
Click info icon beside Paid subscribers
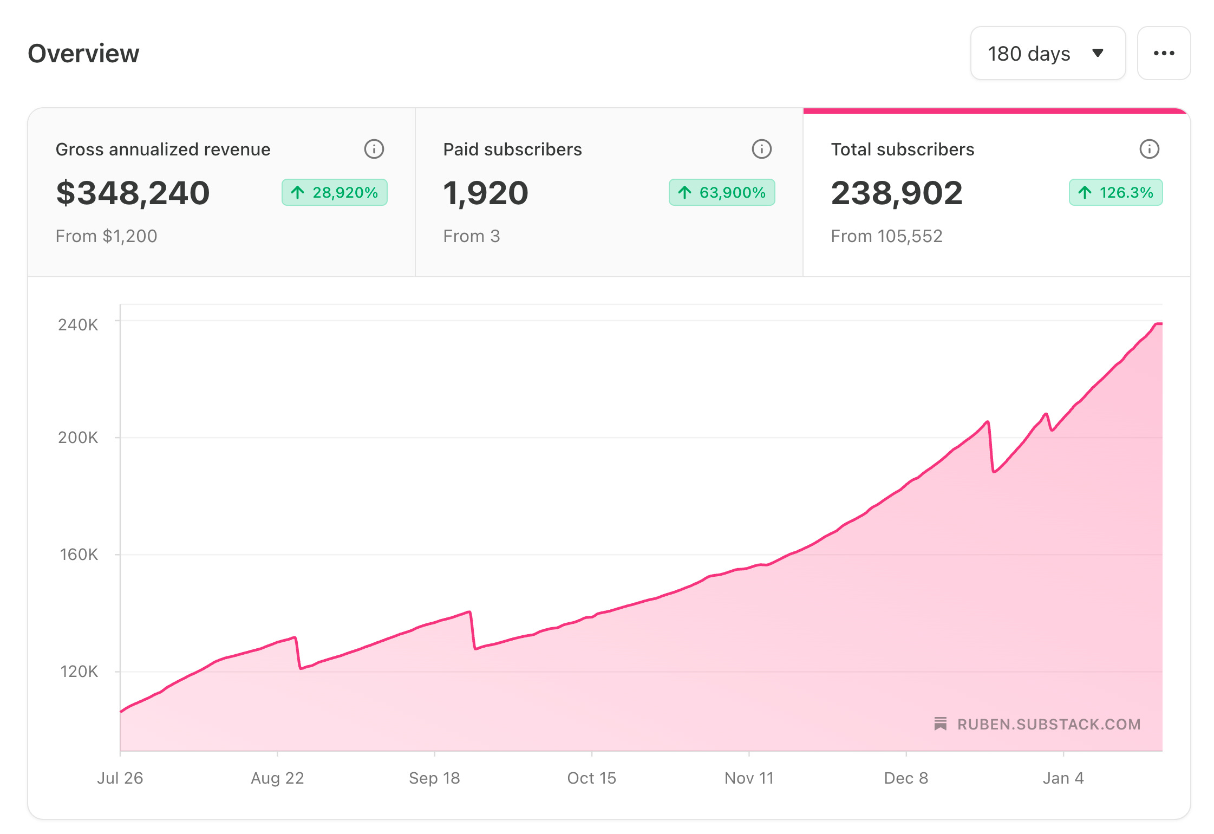pos(761,149)
